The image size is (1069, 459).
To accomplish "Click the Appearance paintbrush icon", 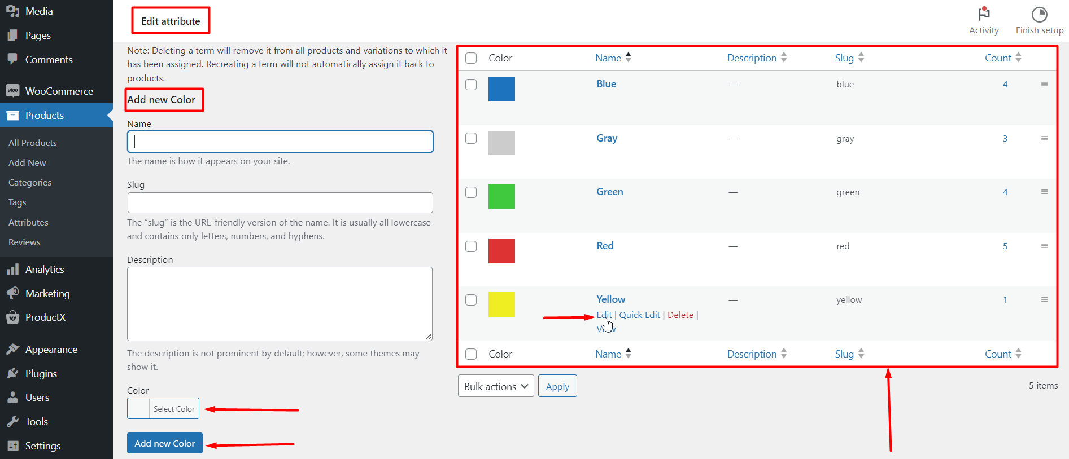I will click(x=12, y=350).
